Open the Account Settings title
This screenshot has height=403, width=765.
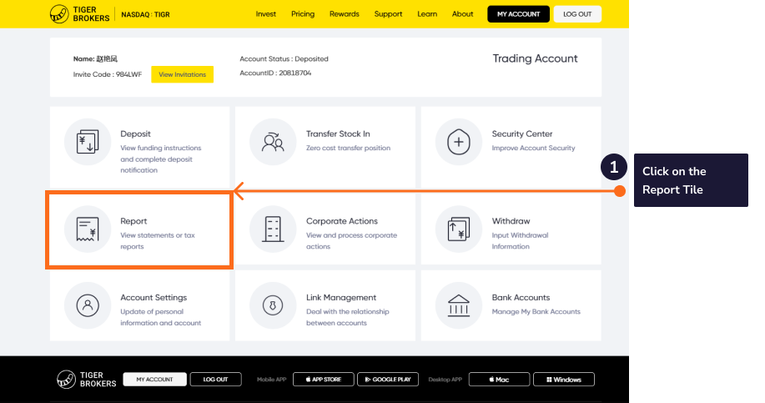click(154, 298)
